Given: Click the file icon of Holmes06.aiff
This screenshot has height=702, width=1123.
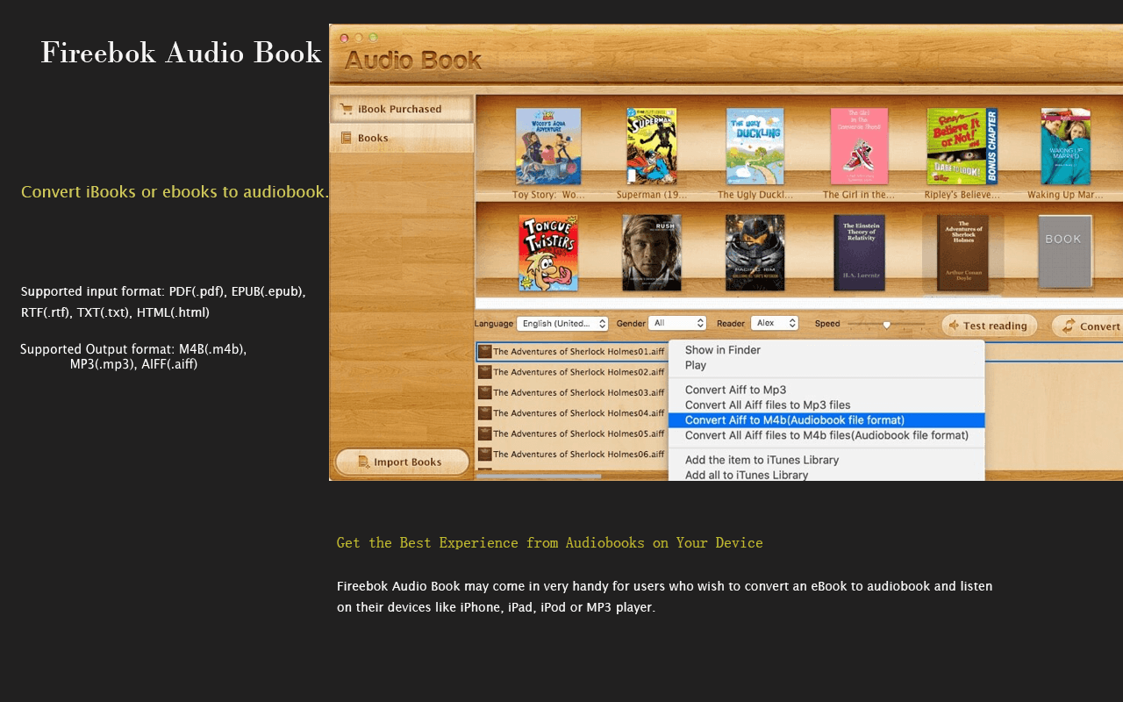Looking at the screenshot, I should pyautogui.click(x=484, y=454).
